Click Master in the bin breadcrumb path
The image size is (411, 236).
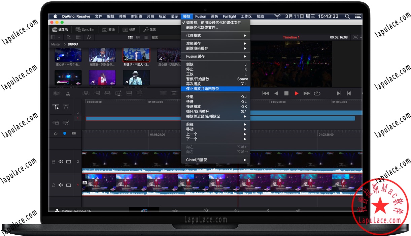point(56,44)
